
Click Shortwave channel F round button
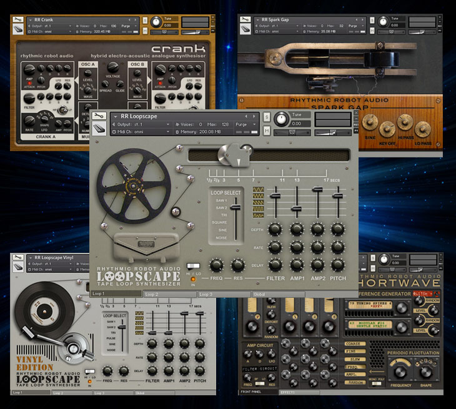(x=257, y=317)
